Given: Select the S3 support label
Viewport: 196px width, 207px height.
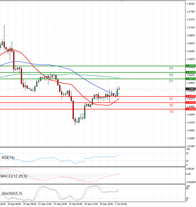Looking at the screenshot, I should (171, 112).
